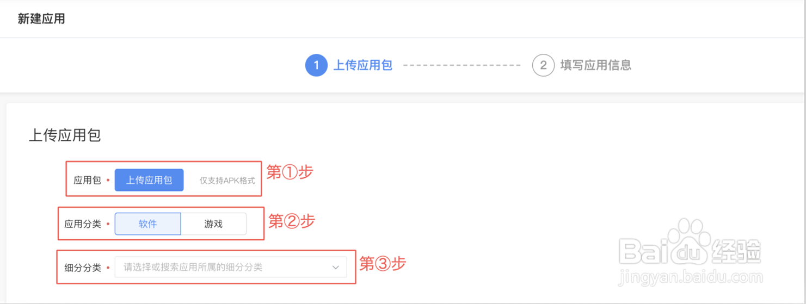Screen dimensions: 806x304
Task: Select the 软件 application category
Action: coord(147,224)
